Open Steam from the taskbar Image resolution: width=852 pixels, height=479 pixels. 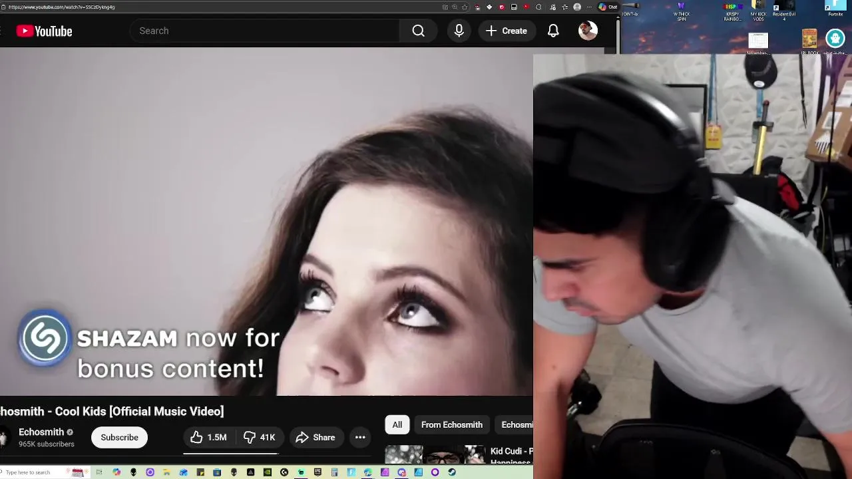click(451, 472)
